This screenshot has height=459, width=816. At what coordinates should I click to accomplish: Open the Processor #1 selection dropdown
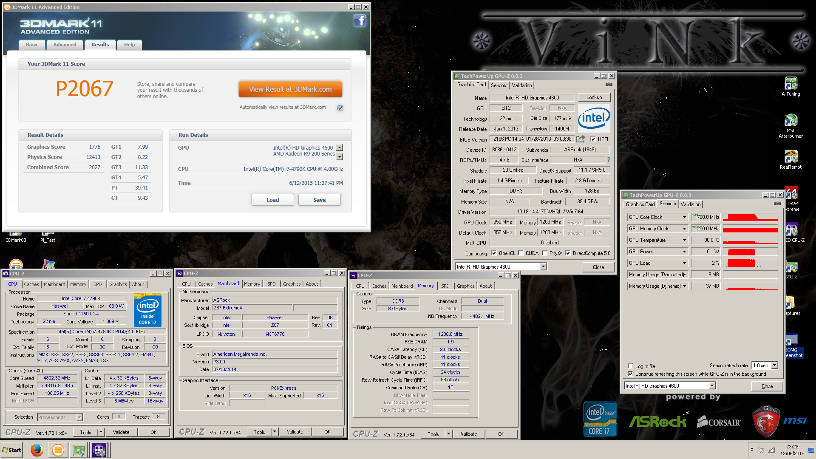79,417
